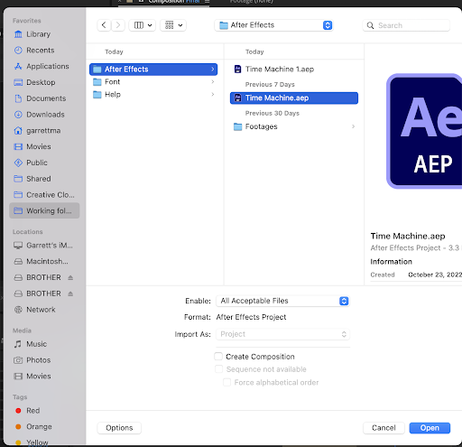Select Time Machine.aep in the file list

click(294, 98)
